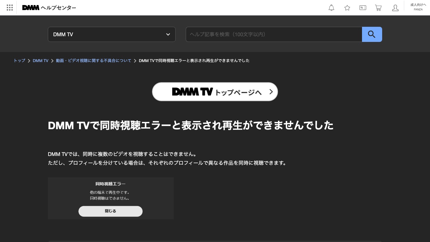Open 動画・ビデオ視聴に関する不具合について breadcrumb
Viewport: 430px width, 242px height.
coord(93,60)
